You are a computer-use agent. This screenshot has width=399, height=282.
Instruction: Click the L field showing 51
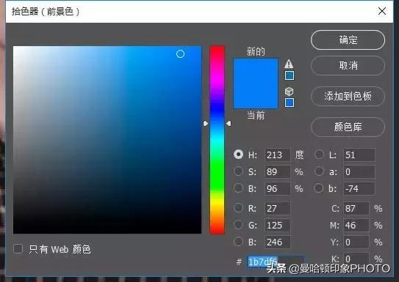(359, 155)
